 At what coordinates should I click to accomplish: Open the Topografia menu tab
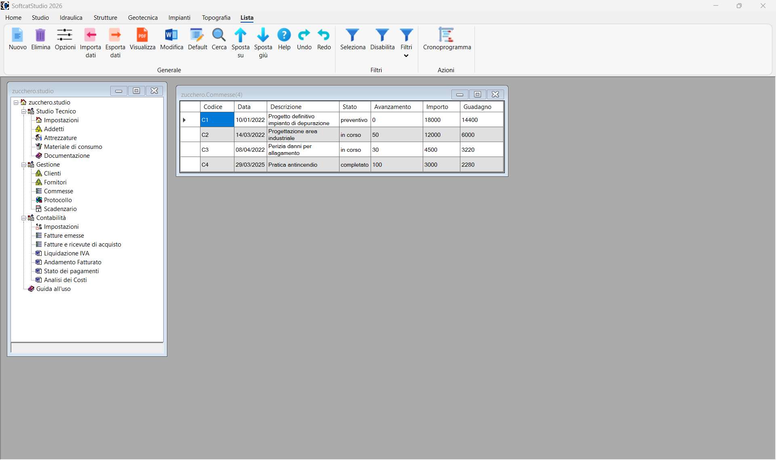(x=216, y=18)
